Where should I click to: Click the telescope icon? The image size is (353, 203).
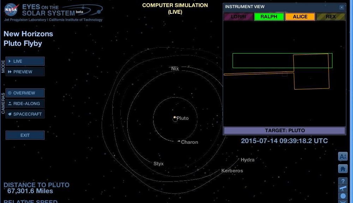pyautogui.click(x=343, y=189)
